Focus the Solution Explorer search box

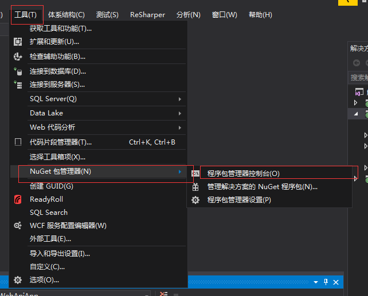[x=358, y=78]
